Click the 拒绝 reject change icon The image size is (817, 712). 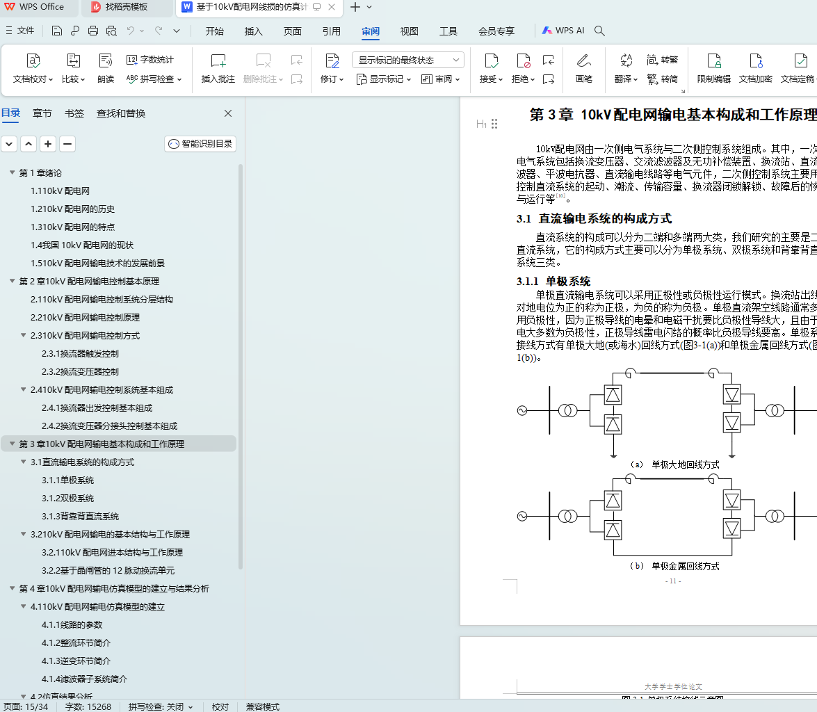coord(523,61)
